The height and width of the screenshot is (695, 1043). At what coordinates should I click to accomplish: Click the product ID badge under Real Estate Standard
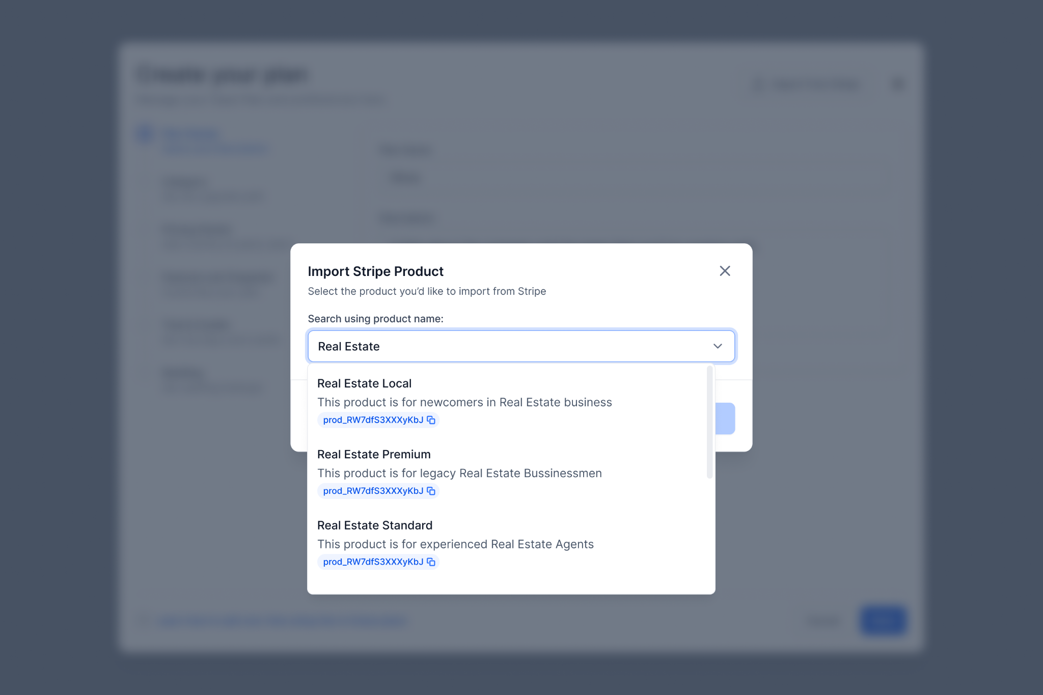click(373, 562)
